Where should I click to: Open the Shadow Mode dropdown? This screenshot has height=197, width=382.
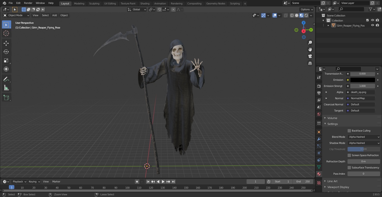point(364,143)
